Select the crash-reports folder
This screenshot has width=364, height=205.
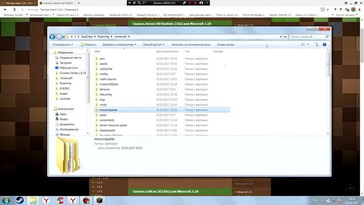click(x=108, y=79)
